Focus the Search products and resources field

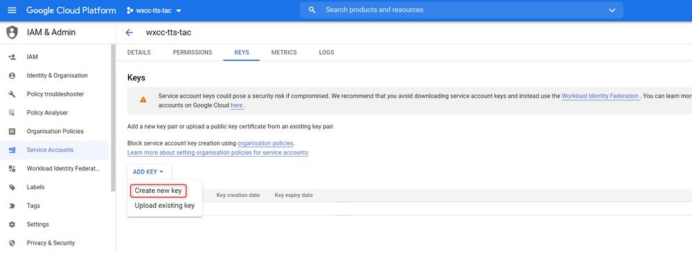point(461,10)
